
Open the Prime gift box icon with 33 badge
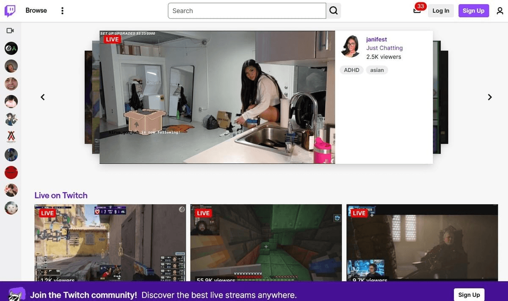click(417, 11)
